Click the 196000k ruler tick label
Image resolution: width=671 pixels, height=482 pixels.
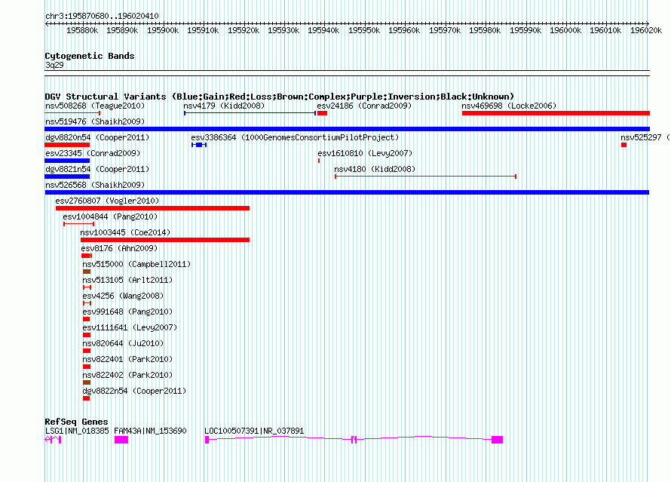(x=565, y=30)
